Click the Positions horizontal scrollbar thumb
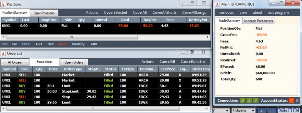 point(72,37)
